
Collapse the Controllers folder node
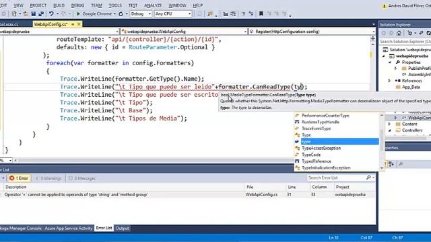(390, 130)
